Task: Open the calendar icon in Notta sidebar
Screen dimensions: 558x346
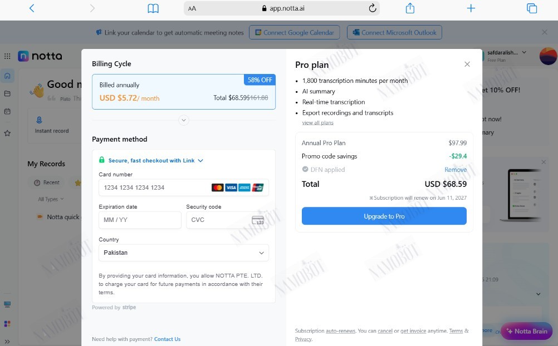Action: (x=7, y=111)
